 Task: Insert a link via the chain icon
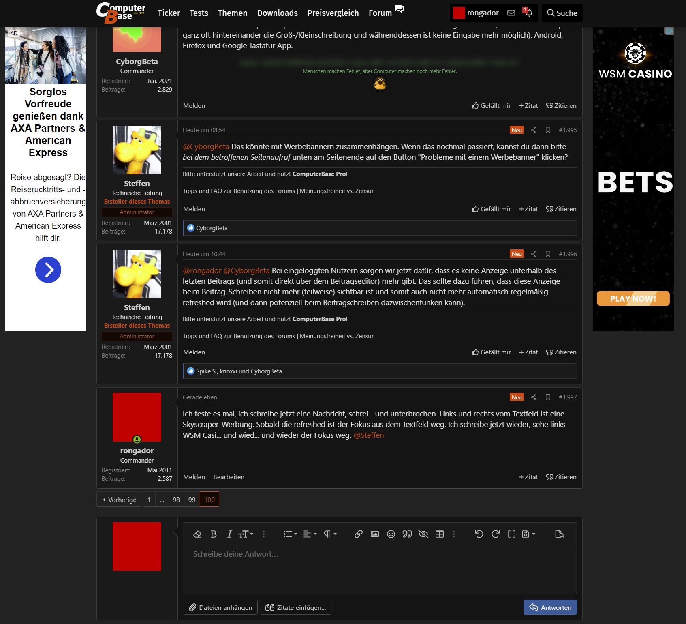pos(359,534)
